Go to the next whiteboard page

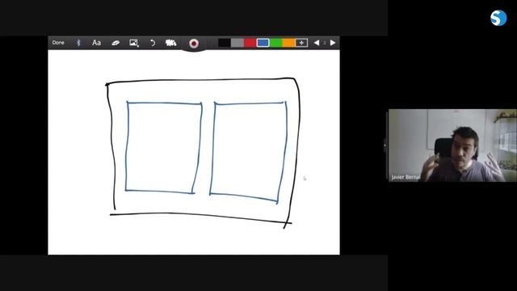pos(333,43)
